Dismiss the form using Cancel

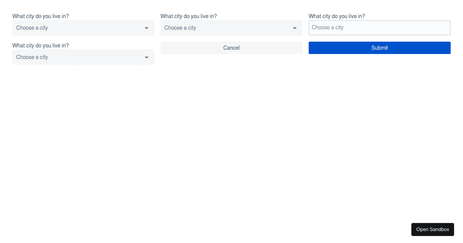click(231, 48)
